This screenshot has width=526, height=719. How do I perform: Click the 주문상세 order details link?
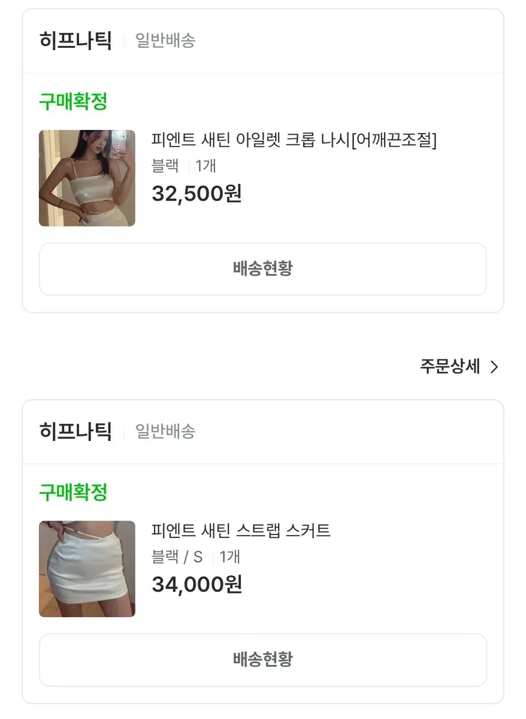pyautogui.click(x=450, y=367)
